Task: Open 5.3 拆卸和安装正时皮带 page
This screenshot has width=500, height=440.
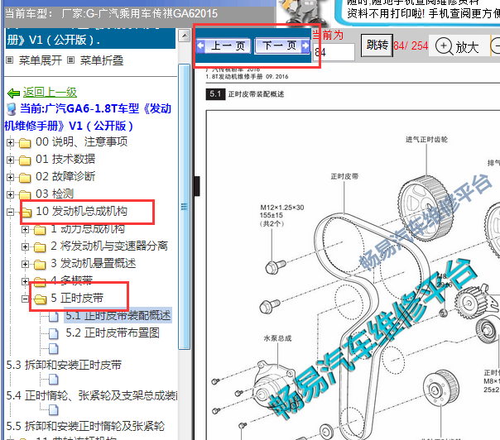Action: (x=64, y=365)
